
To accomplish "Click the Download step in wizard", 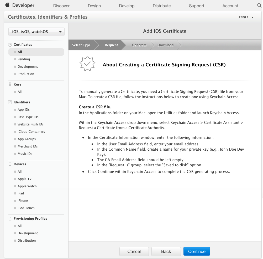I will (165, 45).
